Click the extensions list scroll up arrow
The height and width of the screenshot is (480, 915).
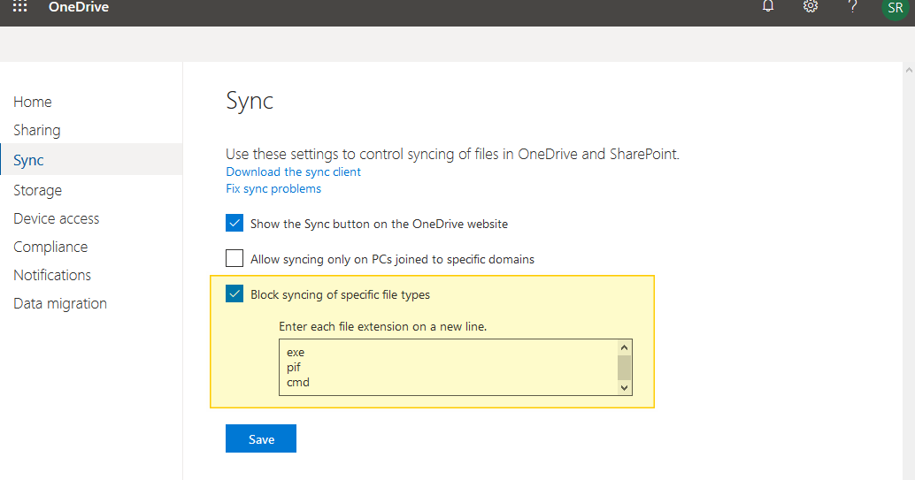625,347
